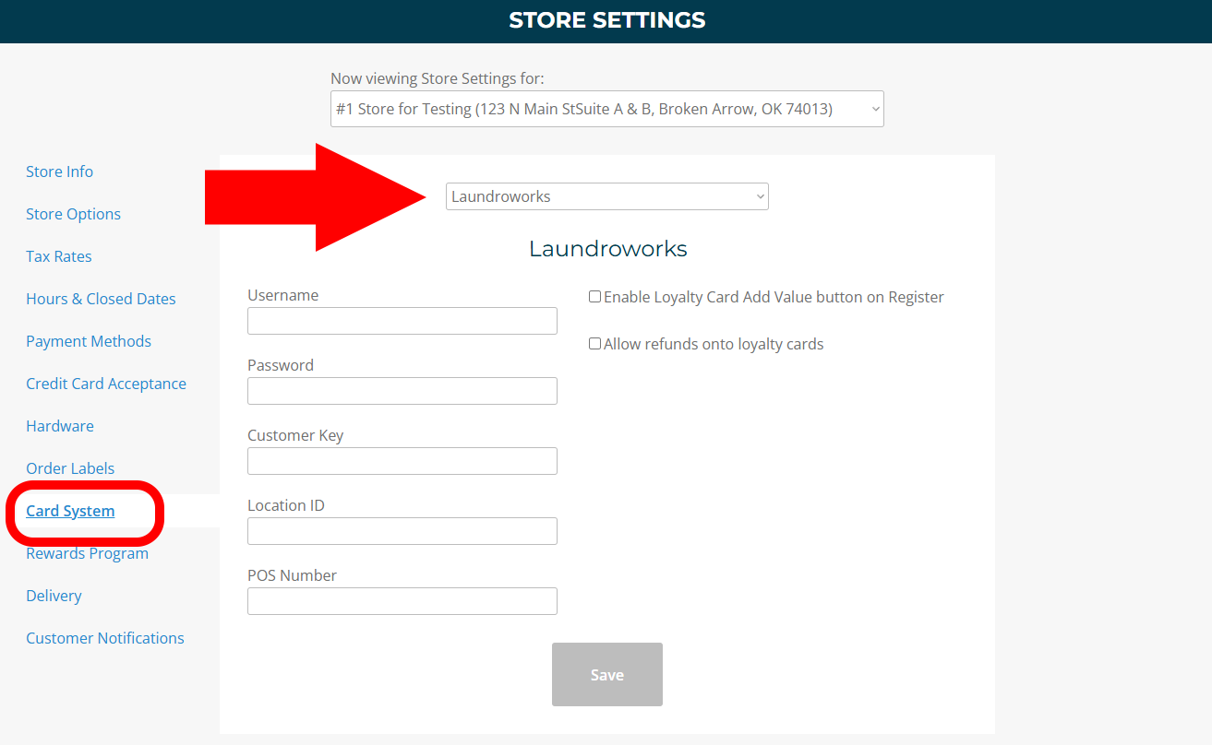Viewport: 1212px width, 745px height.
Task: Open the store selection dropdown
Action: [x=607, y=109]
